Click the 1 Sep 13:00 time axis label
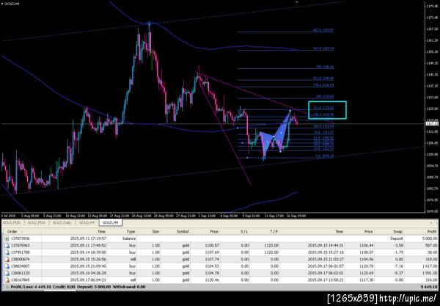 tap(207, 216)
